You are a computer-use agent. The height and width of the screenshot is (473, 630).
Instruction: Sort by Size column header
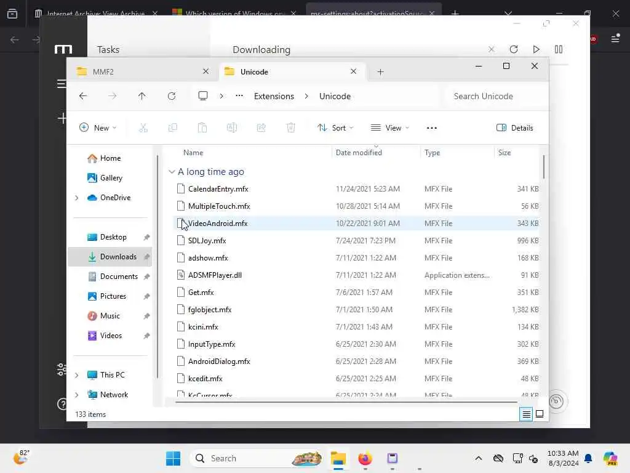pos(504,153)
